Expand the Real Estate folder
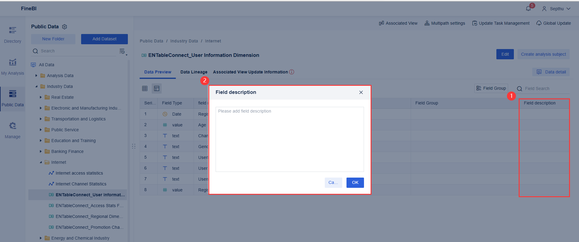 coord(41,97)
